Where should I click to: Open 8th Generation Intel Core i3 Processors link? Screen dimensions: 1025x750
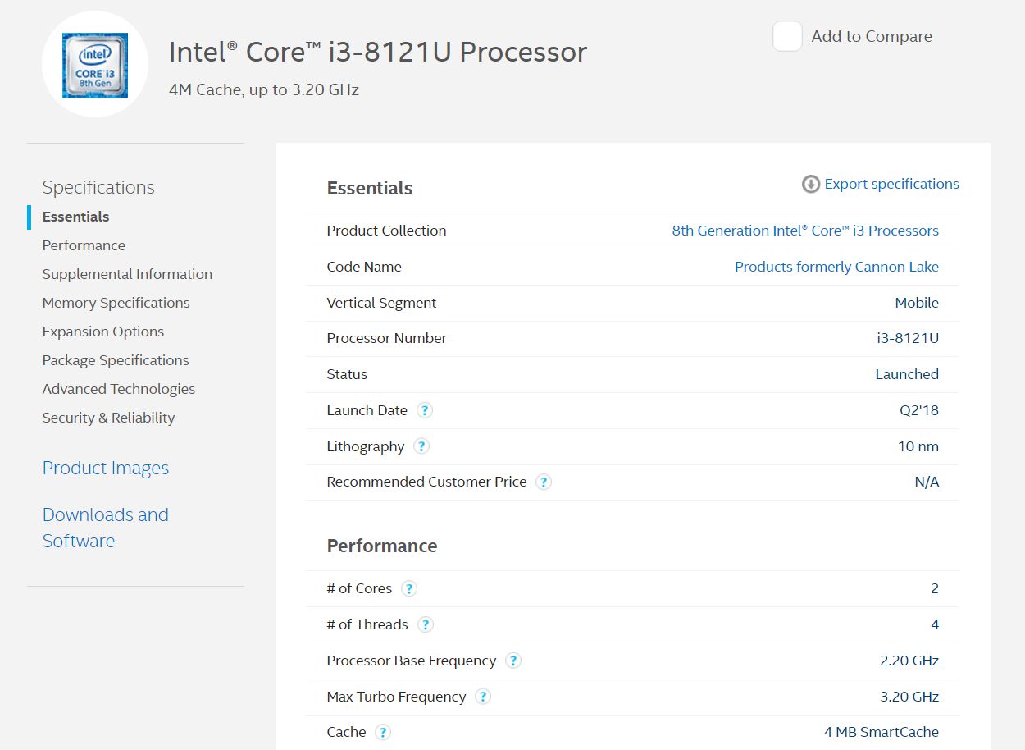pyautogui.click(x=804, y=231)
